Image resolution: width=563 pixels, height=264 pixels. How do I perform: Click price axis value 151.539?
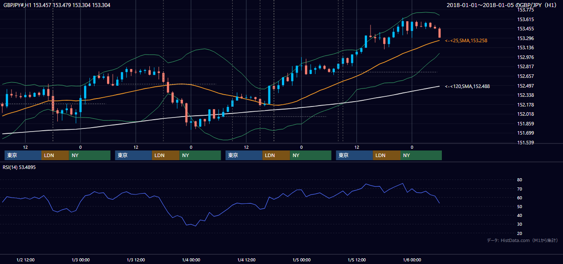point(526,143)
